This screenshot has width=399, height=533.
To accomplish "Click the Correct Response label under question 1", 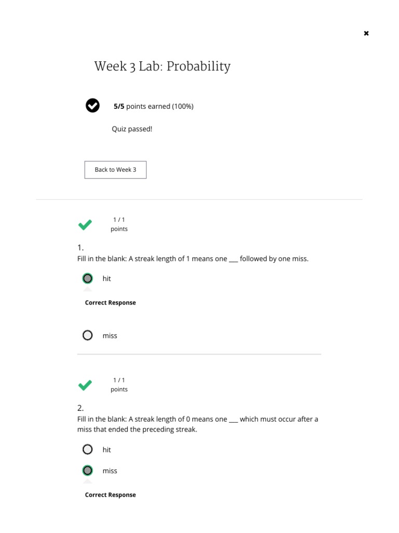I will 110,303.
